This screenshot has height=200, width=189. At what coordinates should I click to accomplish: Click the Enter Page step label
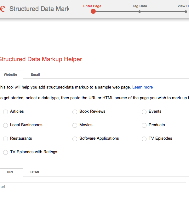click(x=92, y=6)
